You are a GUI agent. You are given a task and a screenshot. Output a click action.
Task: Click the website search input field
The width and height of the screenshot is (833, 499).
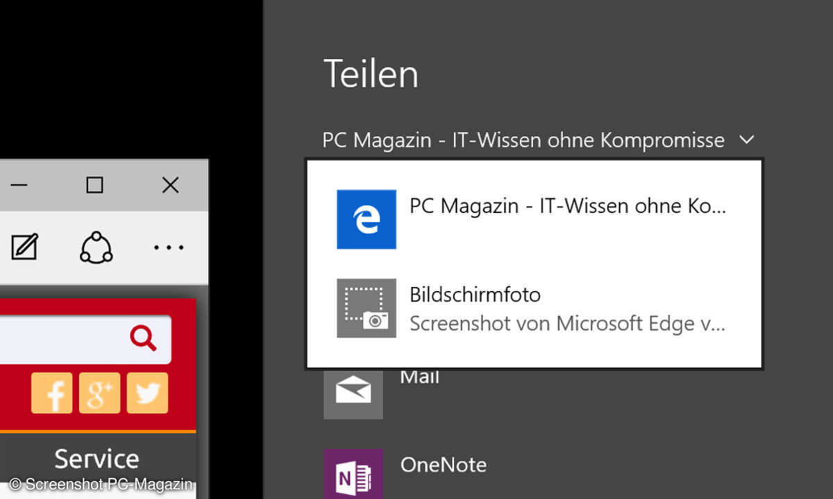tap(85, 339)
